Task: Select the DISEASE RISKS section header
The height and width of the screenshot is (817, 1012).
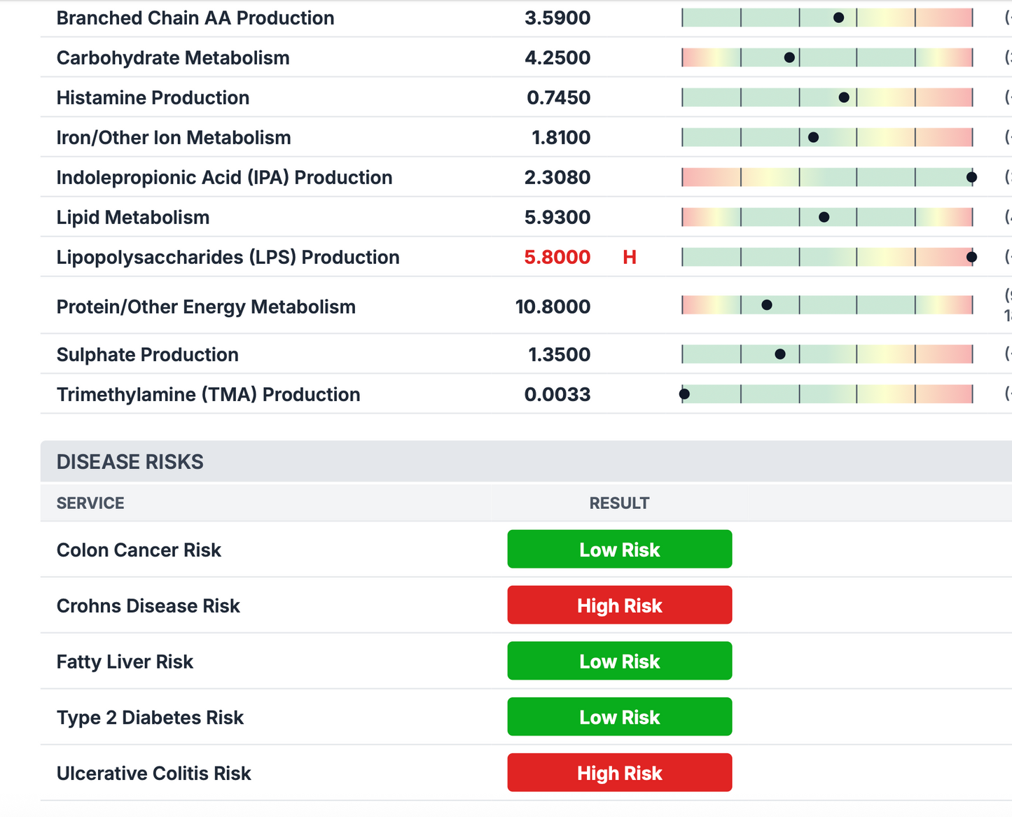Action: 130,462
